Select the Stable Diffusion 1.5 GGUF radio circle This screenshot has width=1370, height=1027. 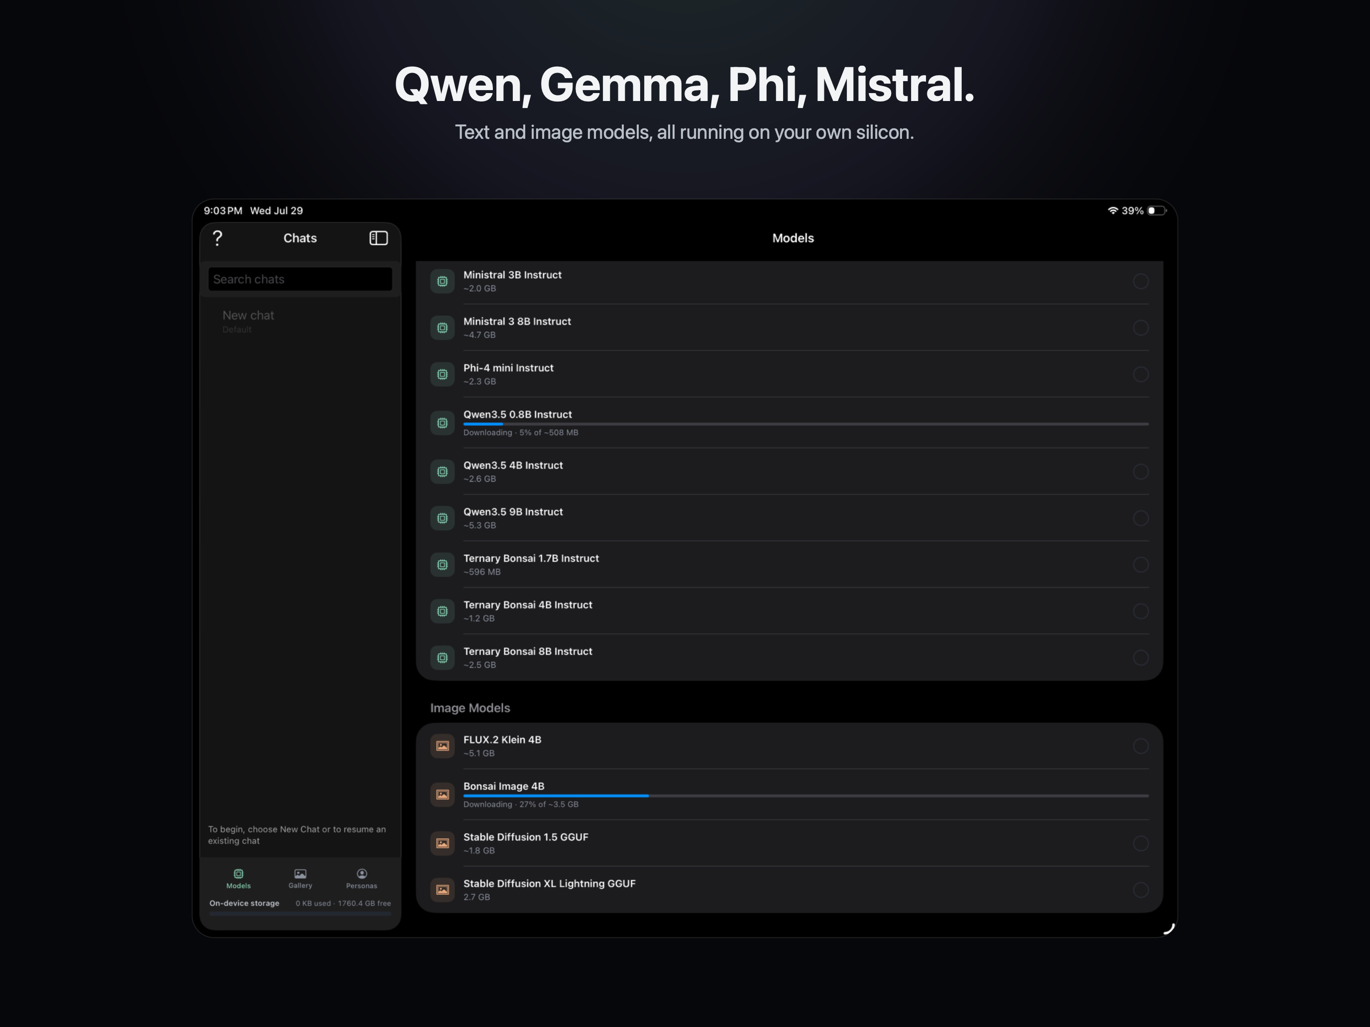tap(1141, 843)
